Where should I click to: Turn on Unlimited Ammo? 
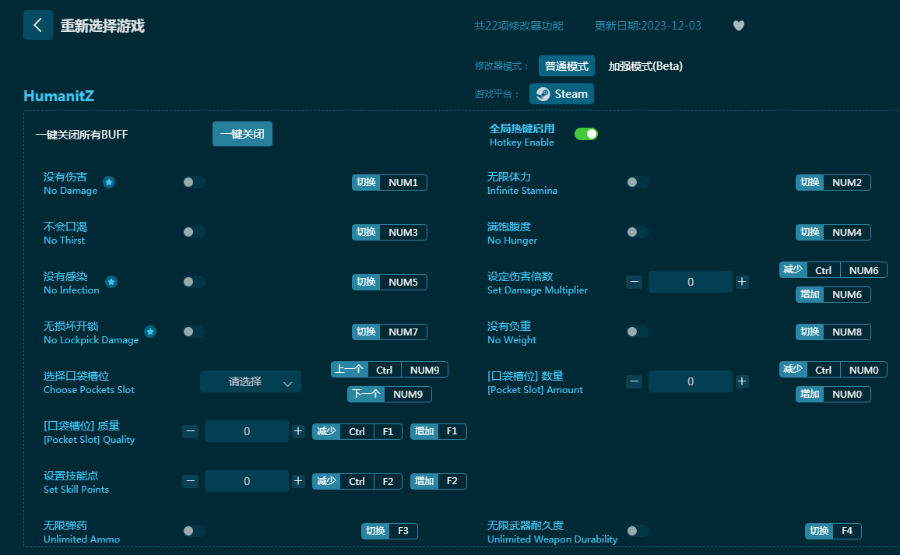[x=194, y=531]
